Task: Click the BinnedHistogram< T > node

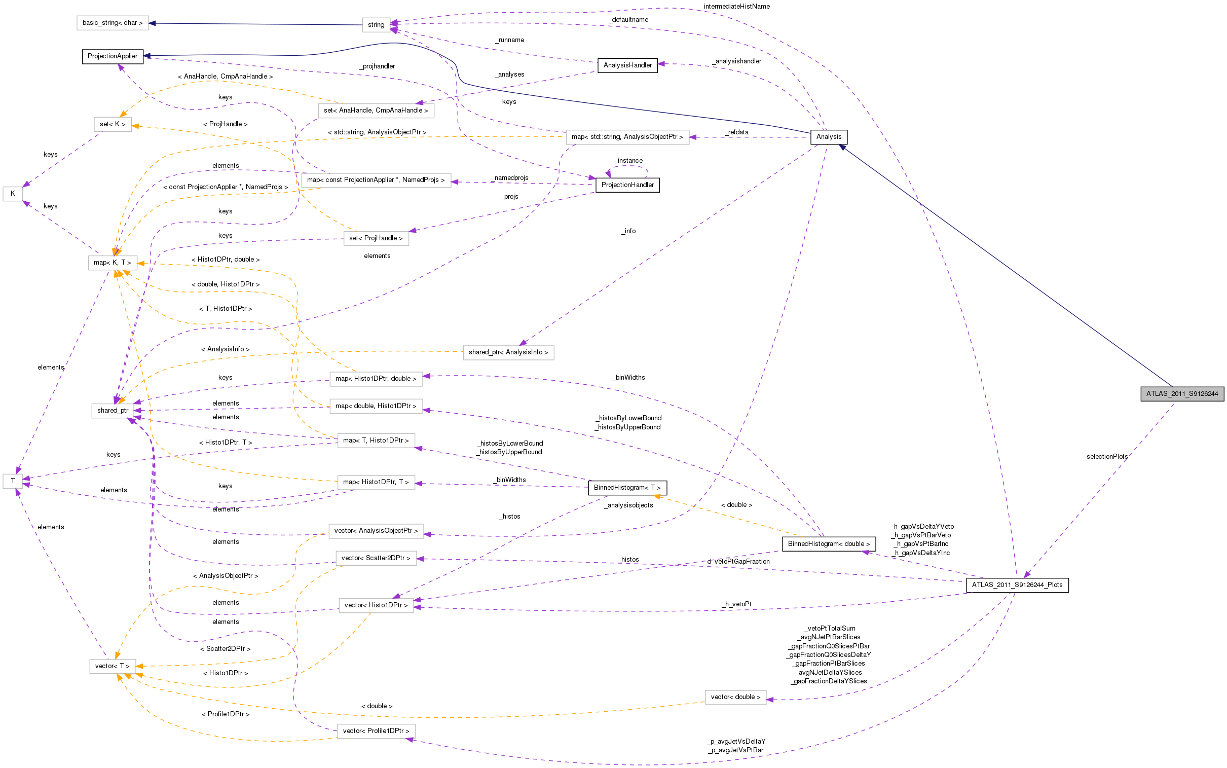Action: click(627, 488)
